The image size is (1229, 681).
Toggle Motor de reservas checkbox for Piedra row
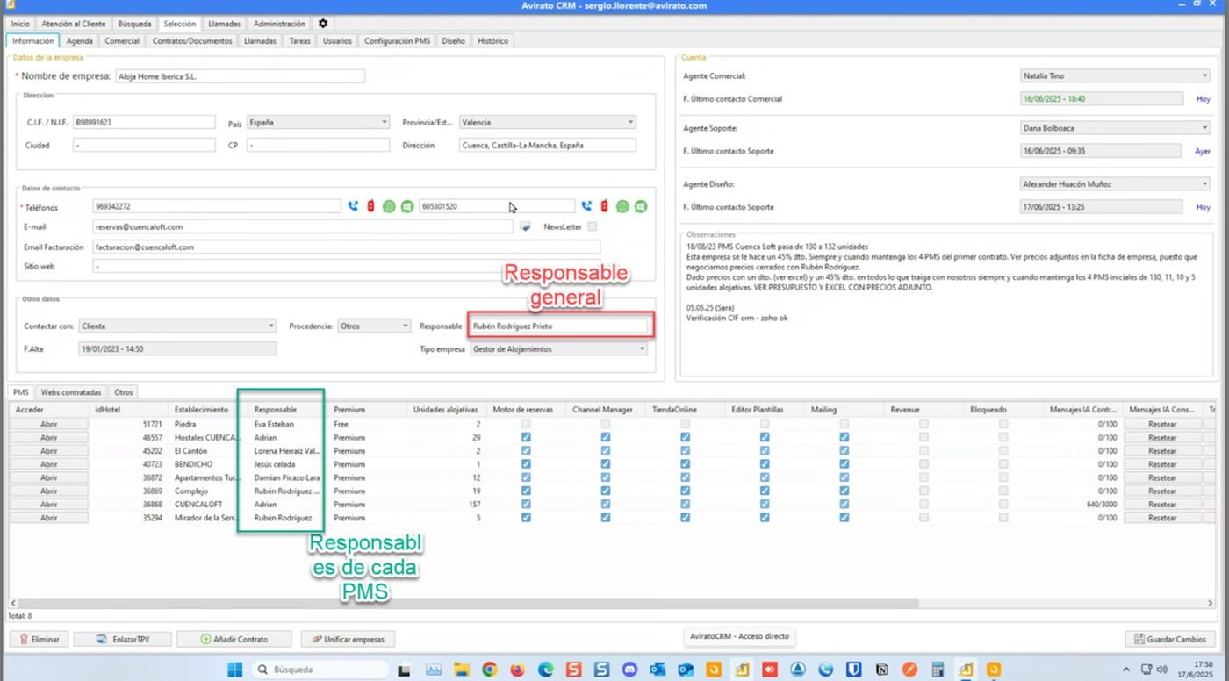tap(526, 424)
